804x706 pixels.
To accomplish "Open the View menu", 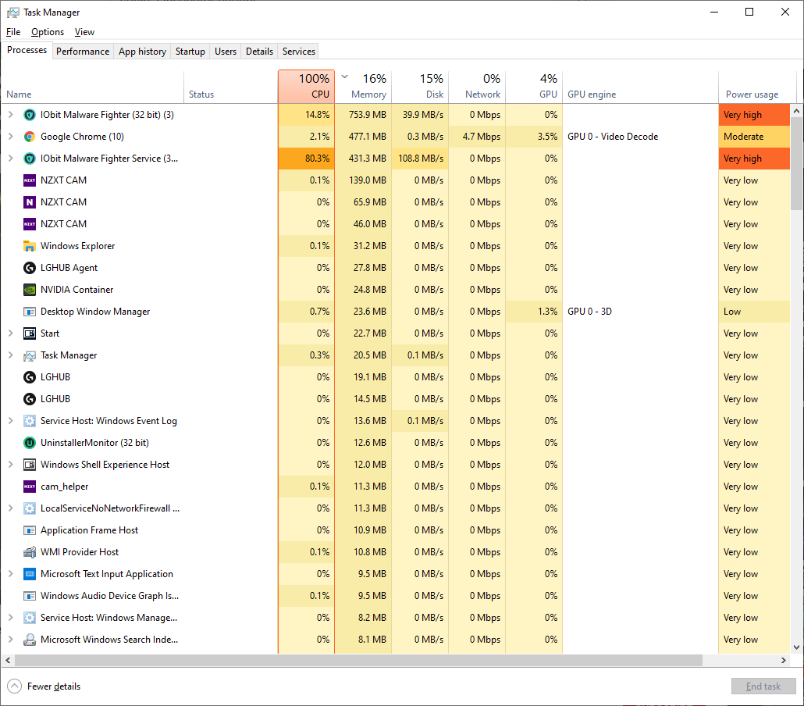I will click(x=84, y=32).
